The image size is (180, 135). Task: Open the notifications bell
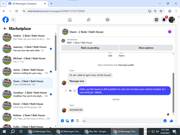(164, 20)
